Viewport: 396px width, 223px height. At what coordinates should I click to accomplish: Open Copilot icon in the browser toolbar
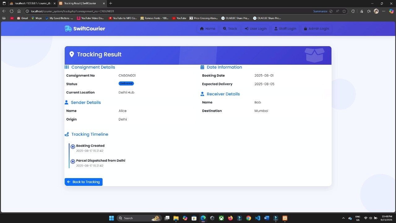point(391,11)
